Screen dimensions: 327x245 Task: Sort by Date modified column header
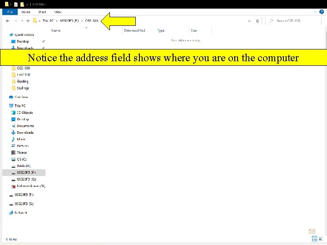(x=134, y=30)
